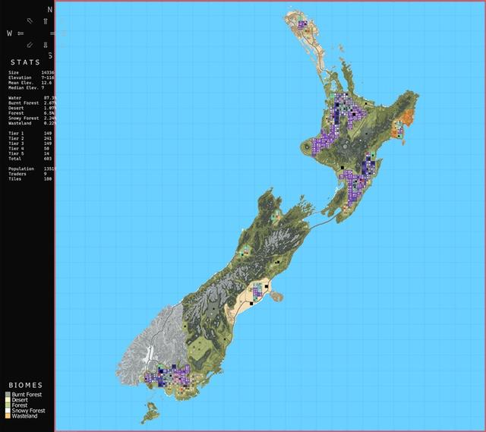Click the W compass letter

[x=10, y=33]
